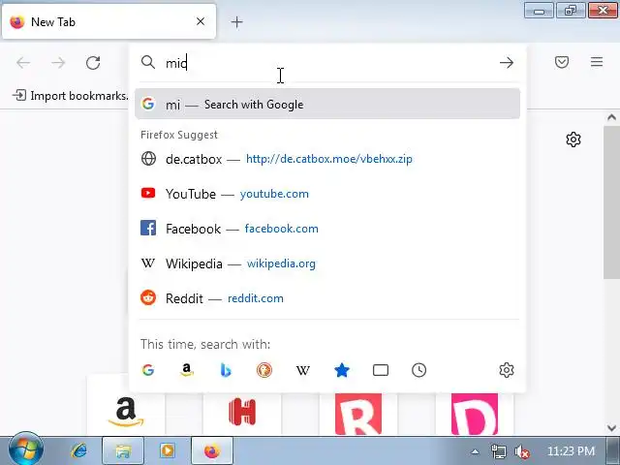Screen dimensions: 620x465
Task: Reload the current page
Action: tap(93, 62)
